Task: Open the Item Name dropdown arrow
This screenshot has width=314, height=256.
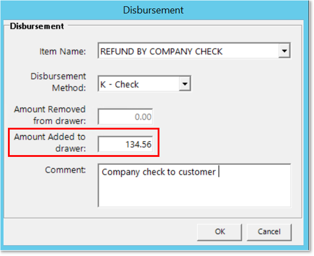Action: tap(284, 52)
